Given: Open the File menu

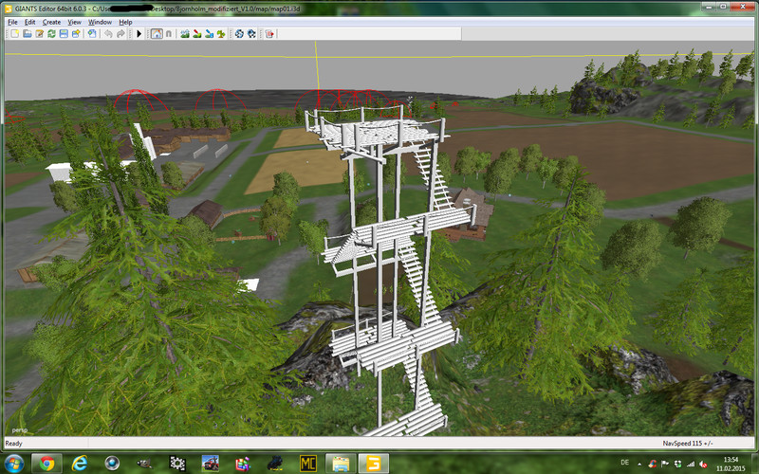Looking at the screenshot, I should pyautogui.click(x=13, y=21).
